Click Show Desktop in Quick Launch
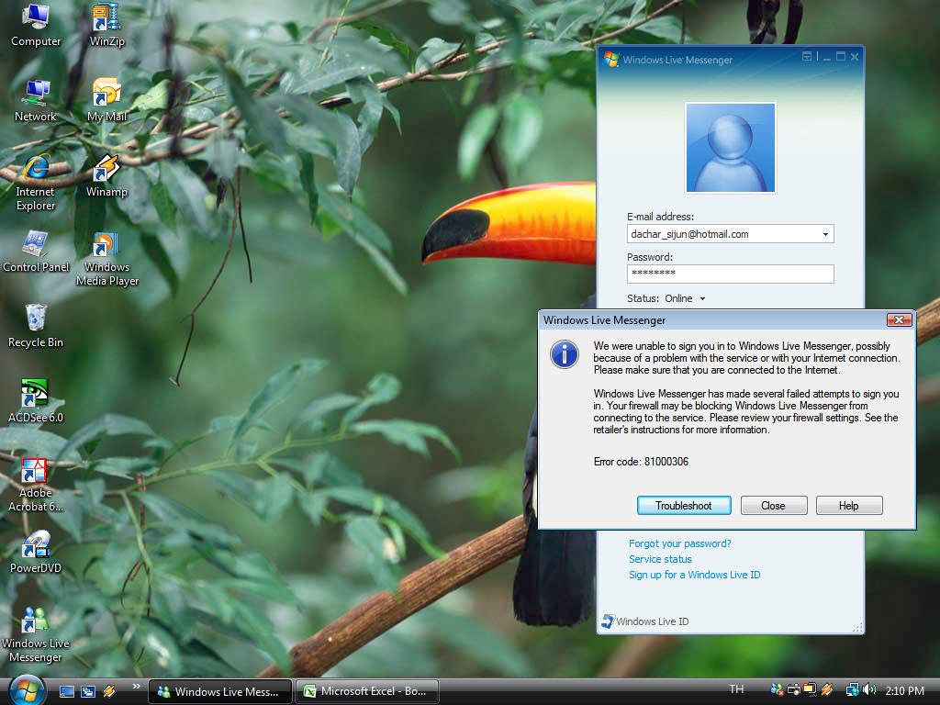 [x=67, y=691]
